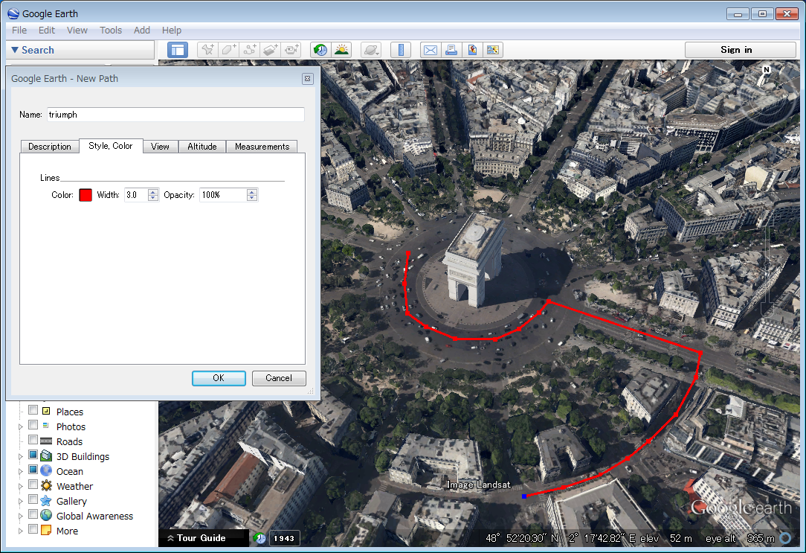Open the red line color swatch

(86, 195)
